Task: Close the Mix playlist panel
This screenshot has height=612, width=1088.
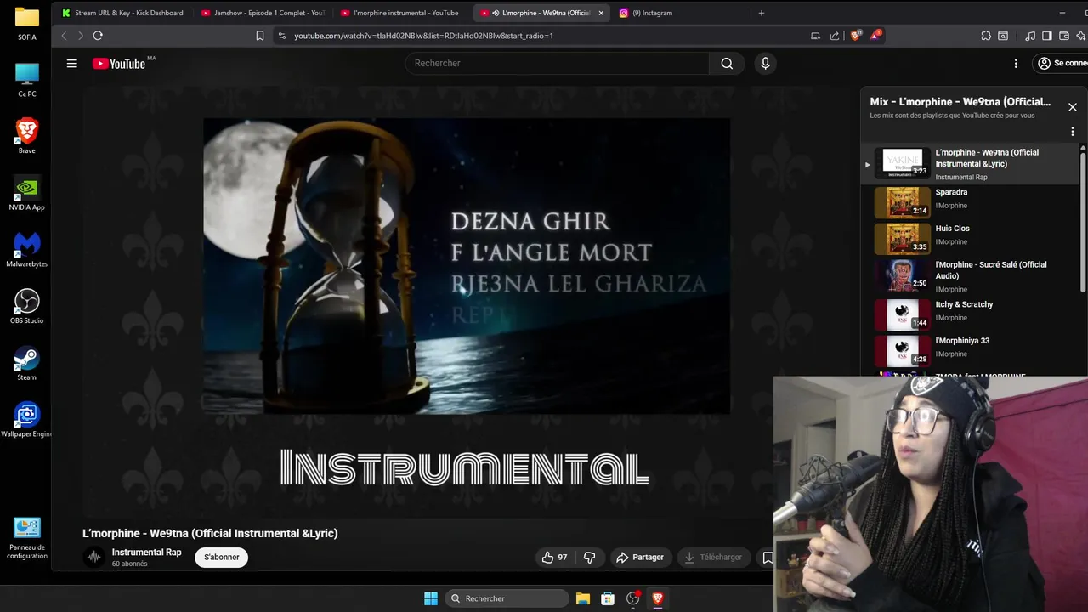Action: click(1073, 107)
